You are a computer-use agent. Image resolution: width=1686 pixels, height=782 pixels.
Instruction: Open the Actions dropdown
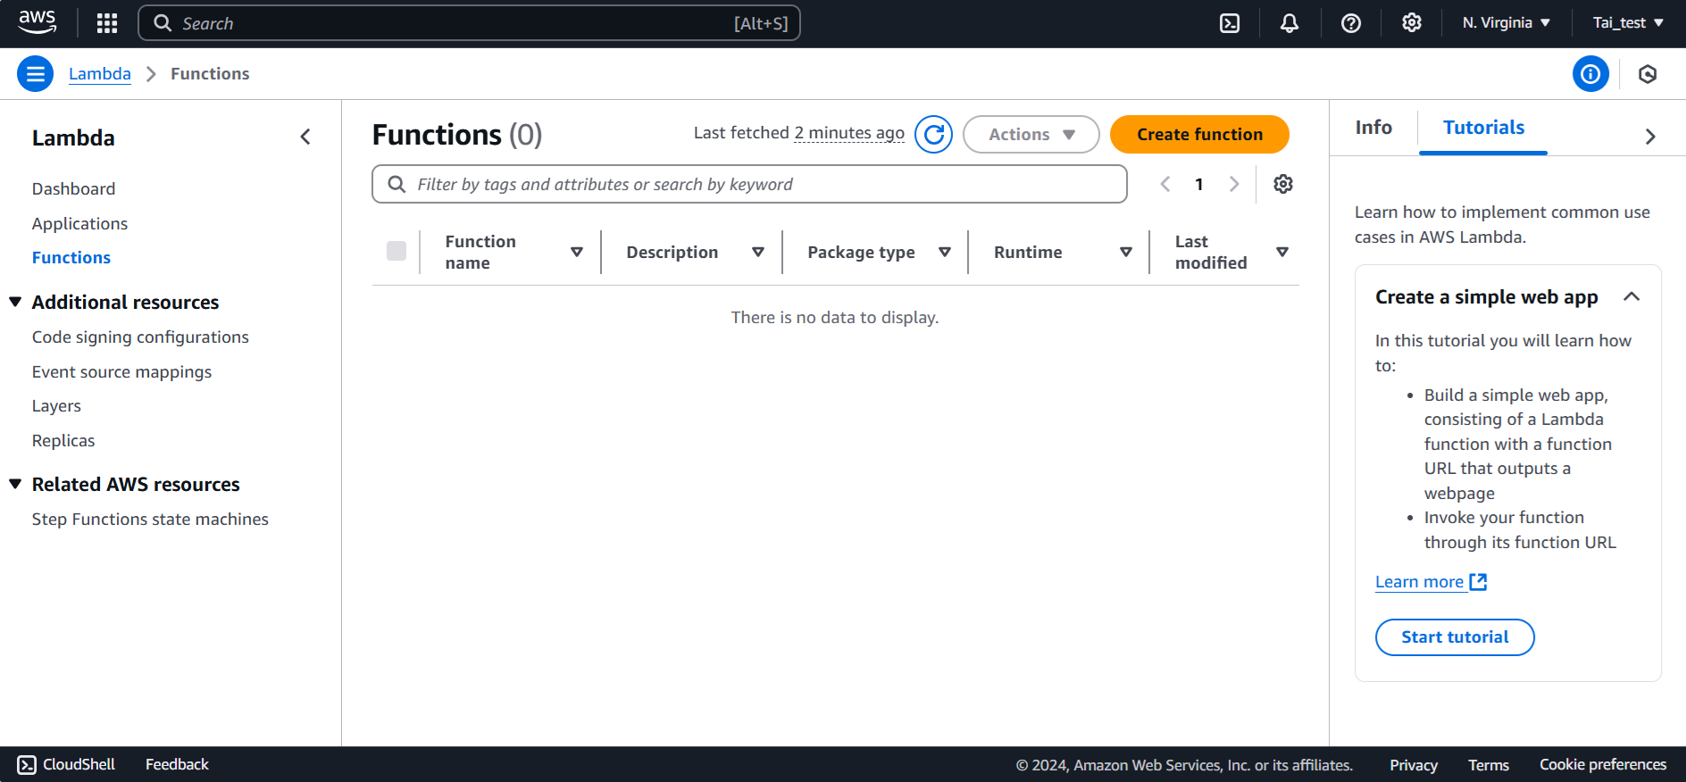[x=1031, y=135]
